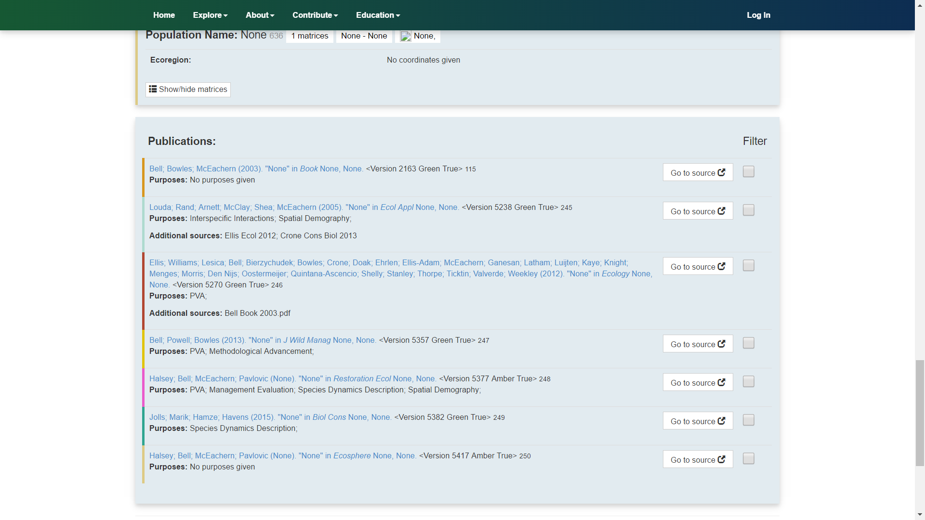
Task: Open the Education dropdown menu
Action: (378, 15)
